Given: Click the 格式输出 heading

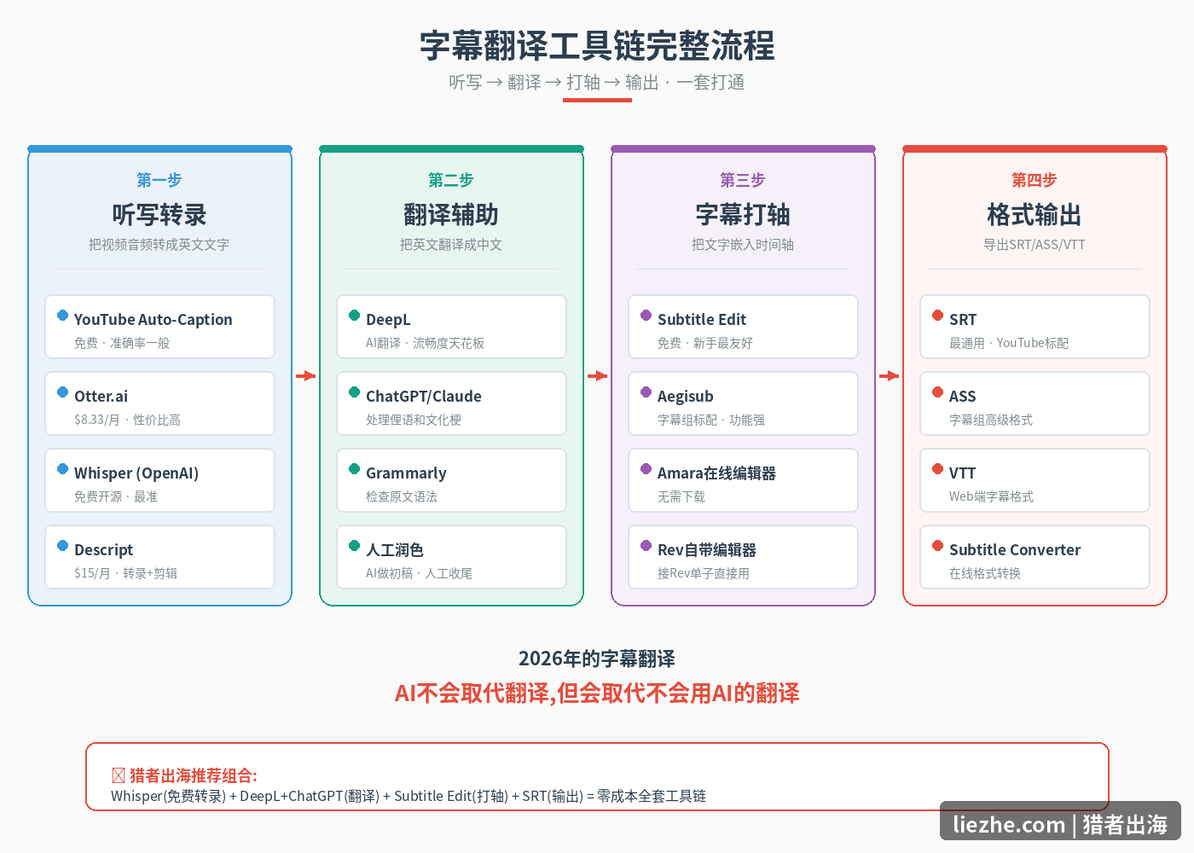Looking at the screenshot, I should coord(1035,214).
